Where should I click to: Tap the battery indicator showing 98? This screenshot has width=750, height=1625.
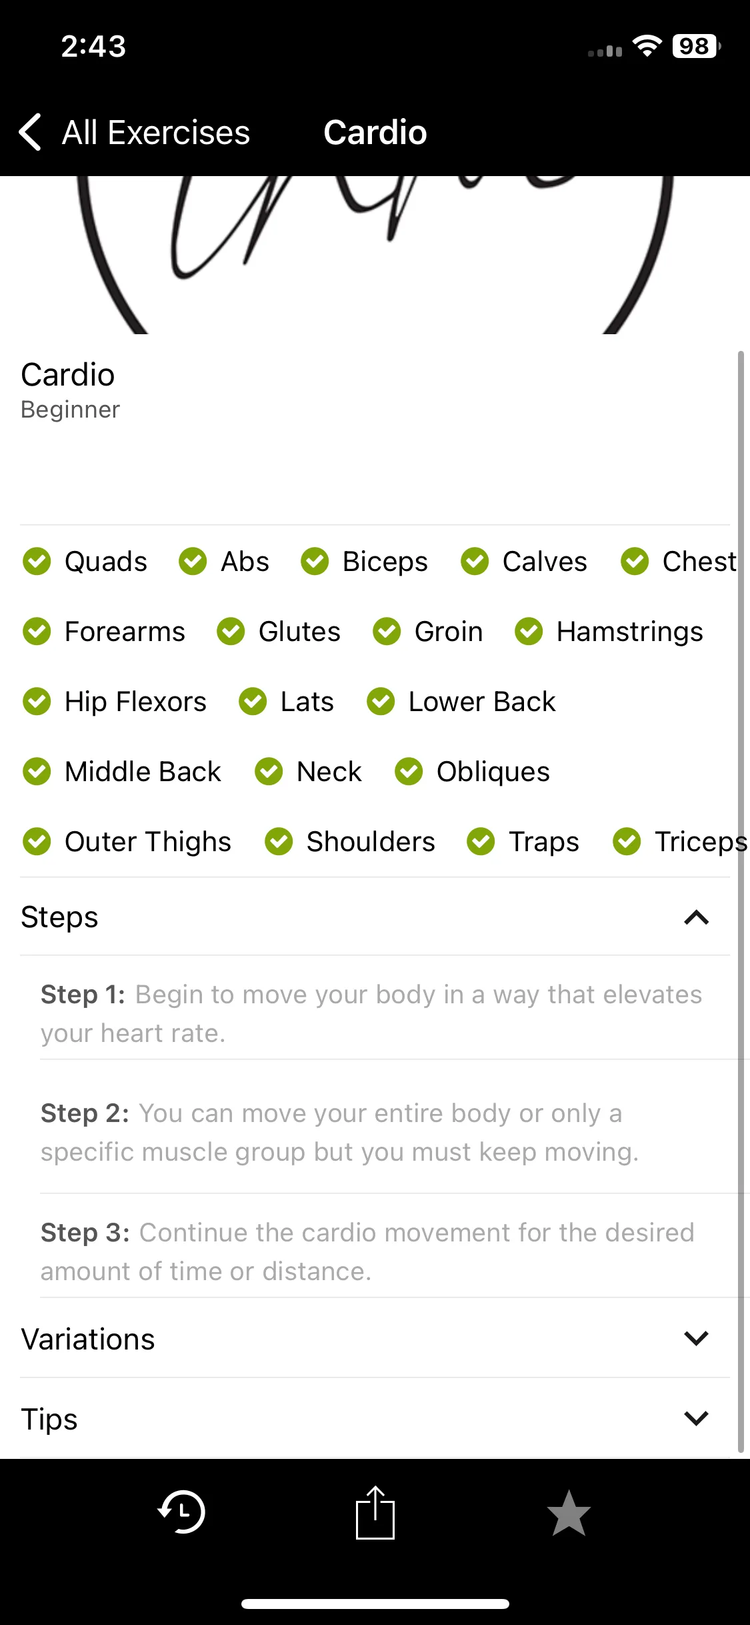pyautogui.click(x=696, y=46)
